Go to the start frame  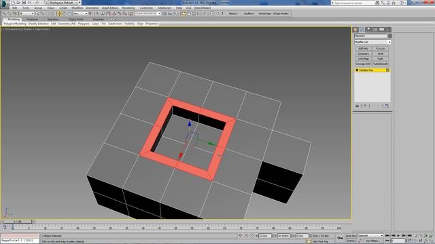[387, 236]
